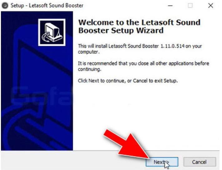The image size is (222, 170).
Task: Click the recommendation to close other applications
Action: pos(143,66)
